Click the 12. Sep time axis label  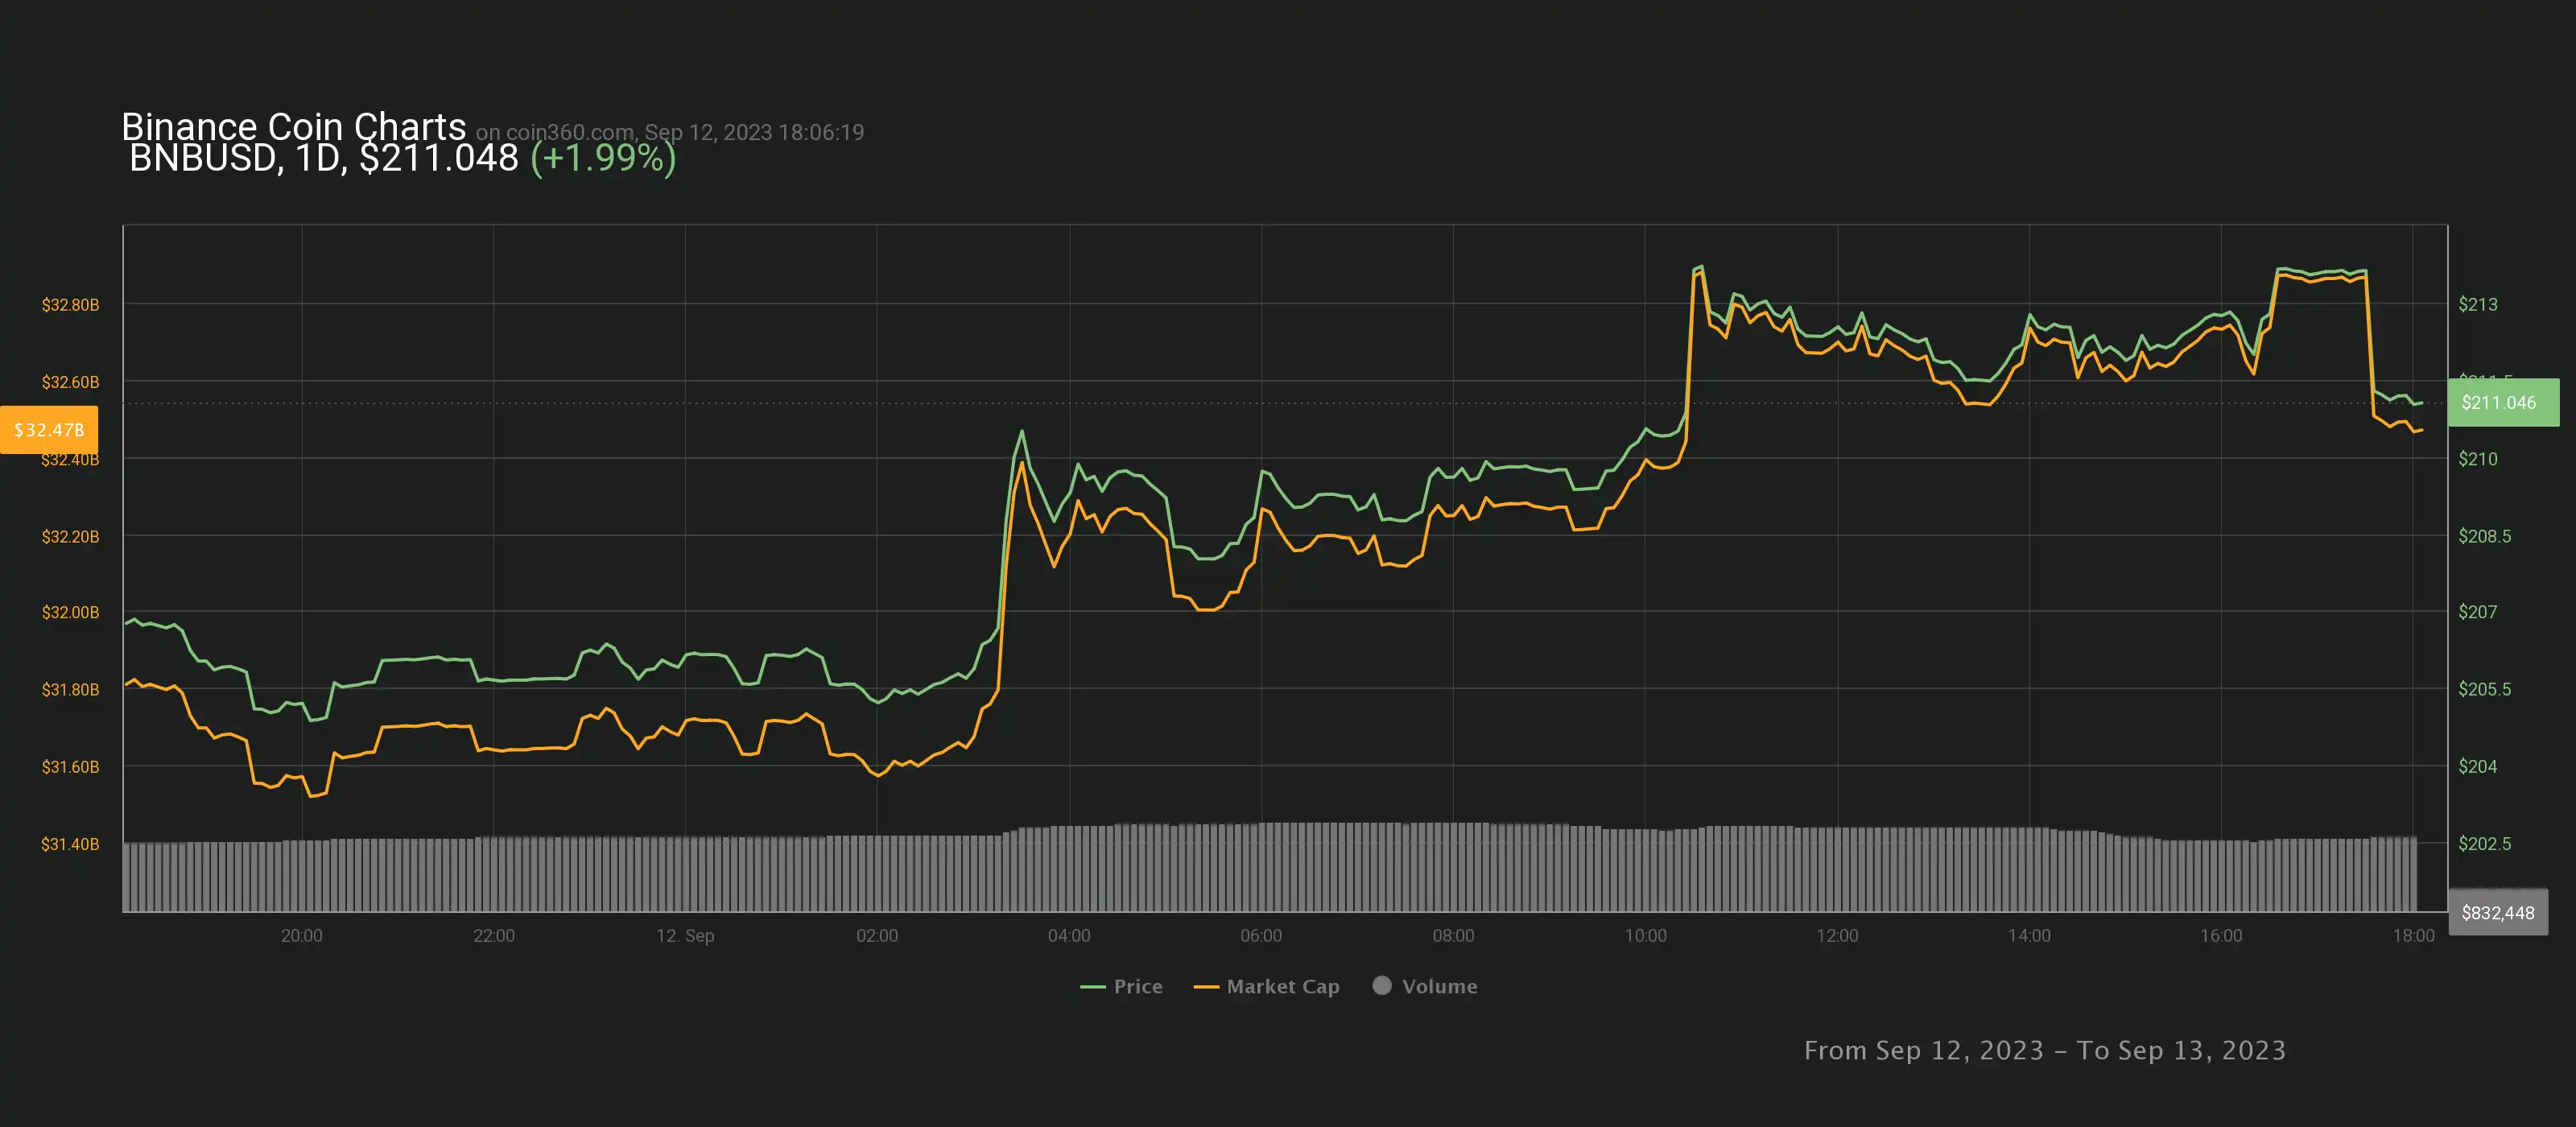685,935
